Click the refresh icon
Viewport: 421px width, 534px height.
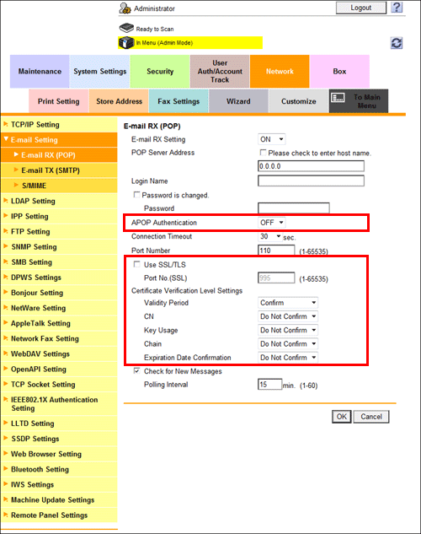click(397, 43)
